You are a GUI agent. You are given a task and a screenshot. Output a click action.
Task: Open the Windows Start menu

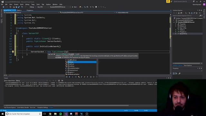(x=2, y=114)
